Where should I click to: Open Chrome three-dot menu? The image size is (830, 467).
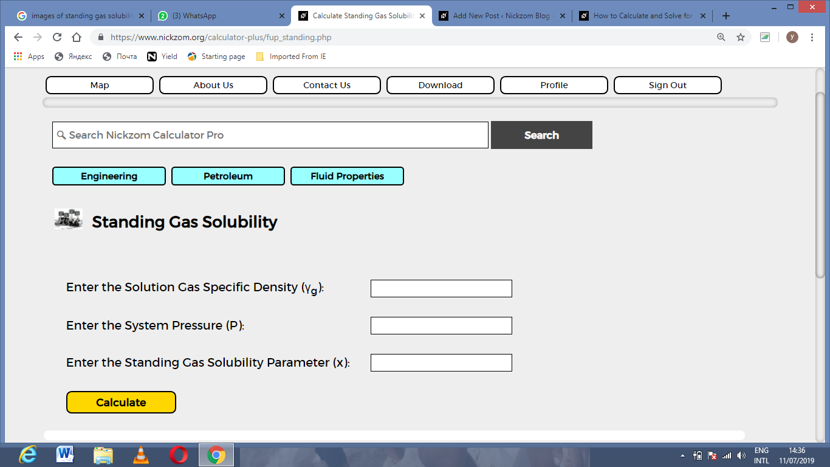pyautogui.click(x=812, y=37)
